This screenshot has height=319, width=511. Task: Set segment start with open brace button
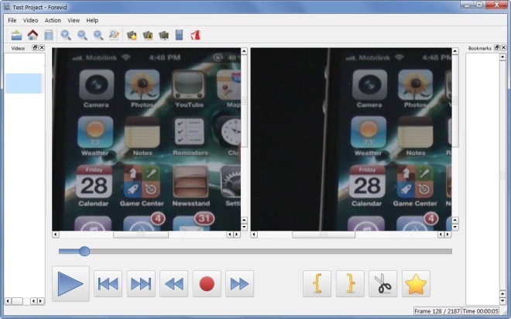(317, 283)
